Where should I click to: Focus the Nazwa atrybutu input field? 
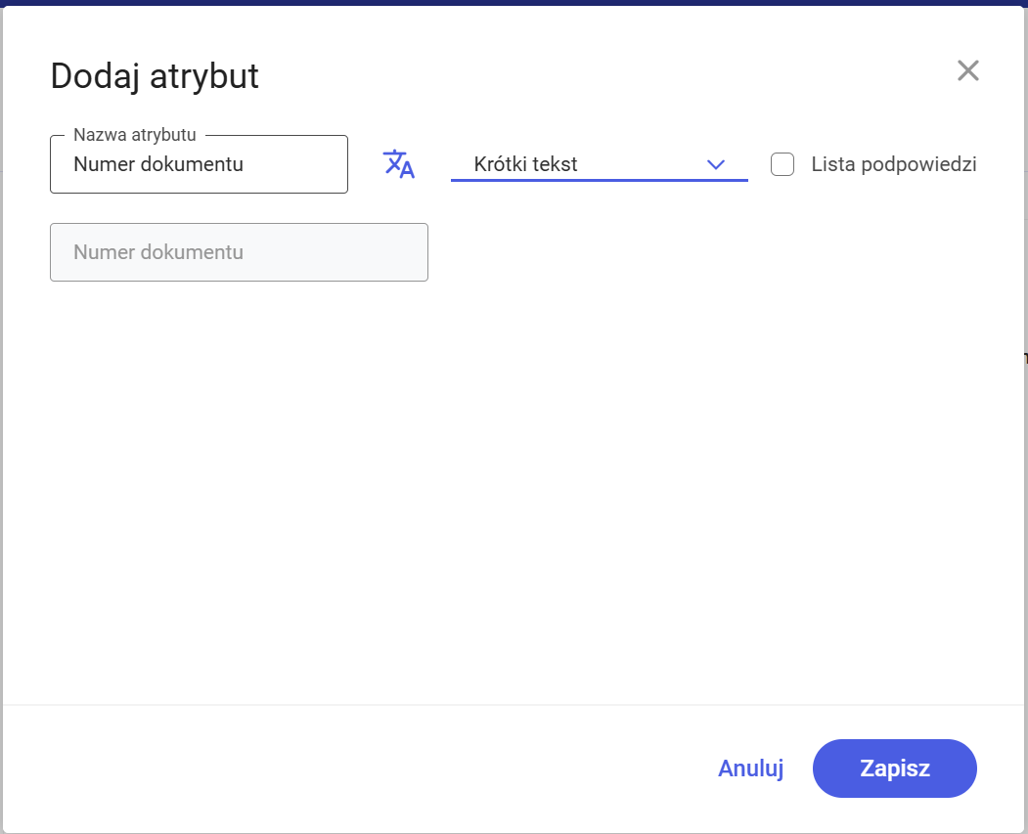[x=199, y=164]
